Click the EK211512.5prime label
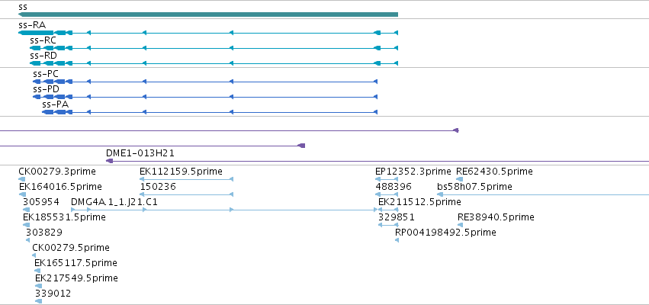Viewport: 649px width, 305px height. (x=419, y=202)
